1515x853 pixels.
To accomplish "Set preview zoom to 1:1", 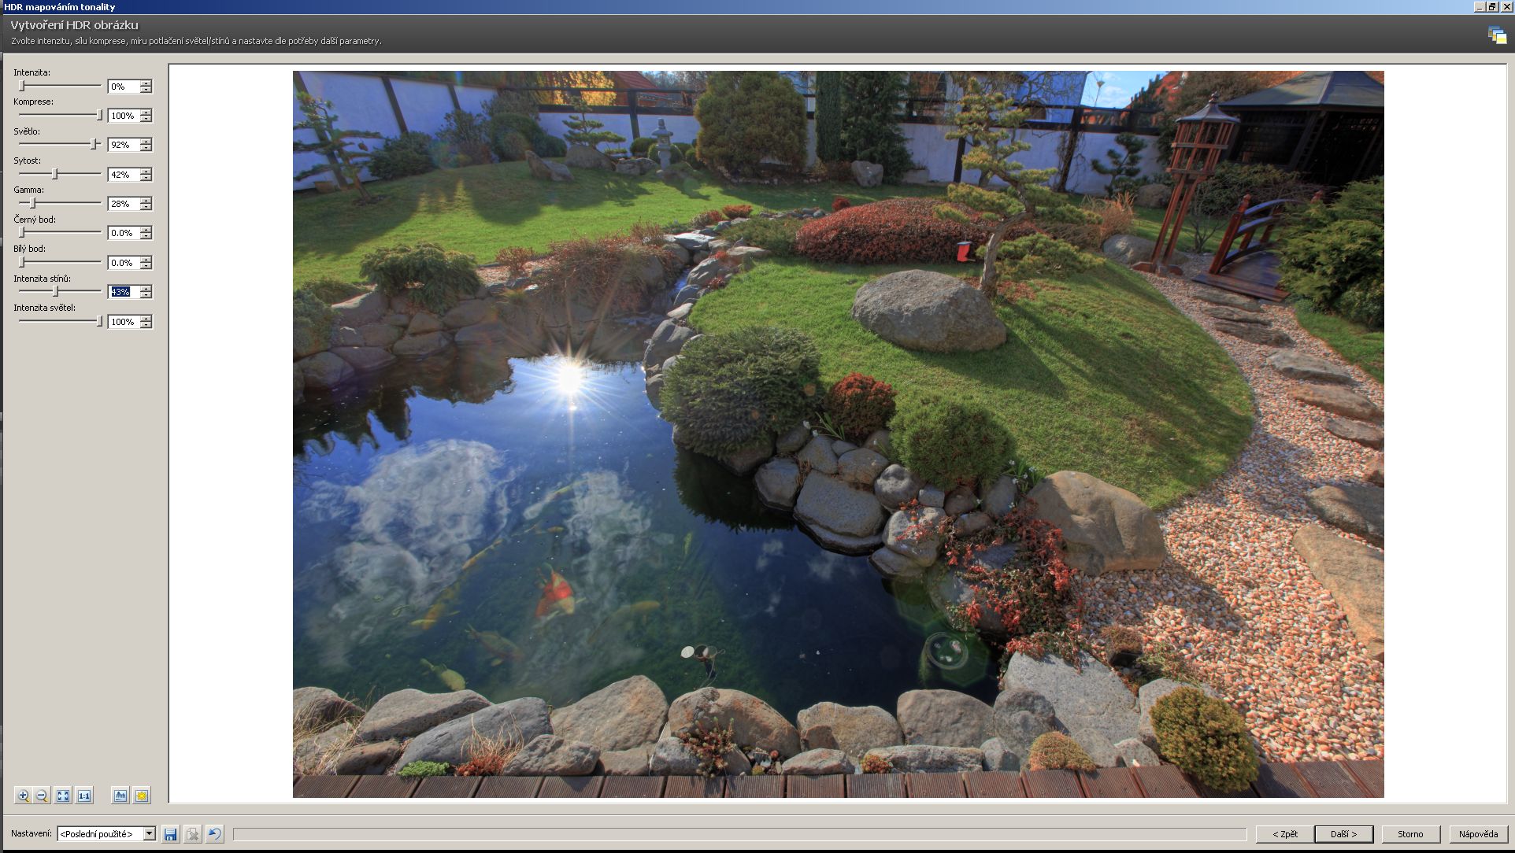I will (83, 796).
